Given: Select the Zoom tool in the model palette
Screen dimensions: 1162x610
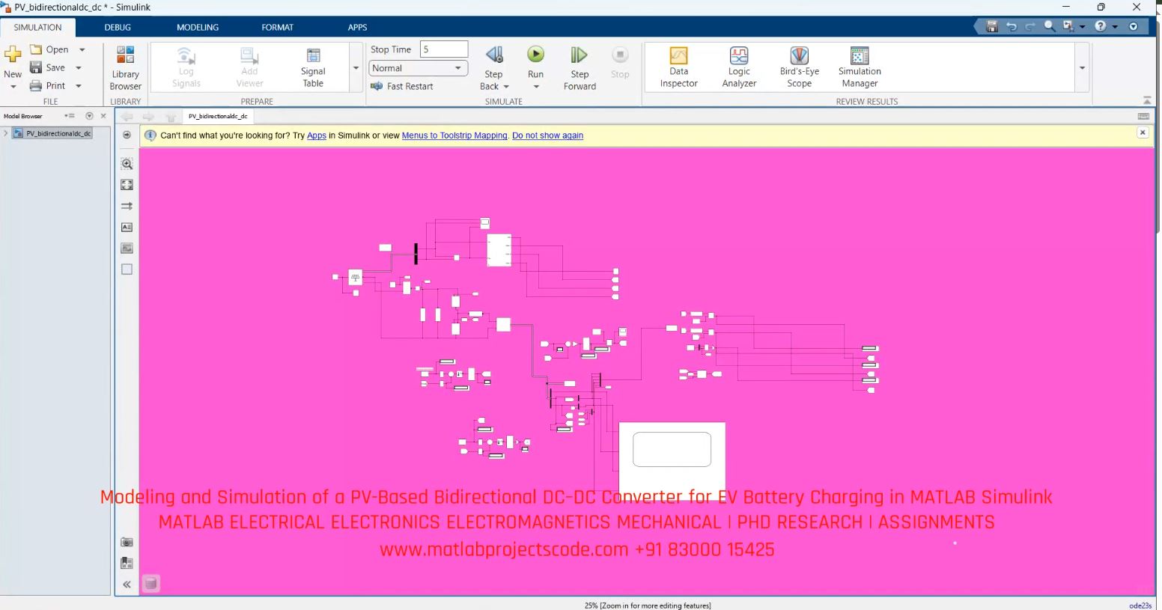Looking at the screenshot, I should (x=127, y=164).
